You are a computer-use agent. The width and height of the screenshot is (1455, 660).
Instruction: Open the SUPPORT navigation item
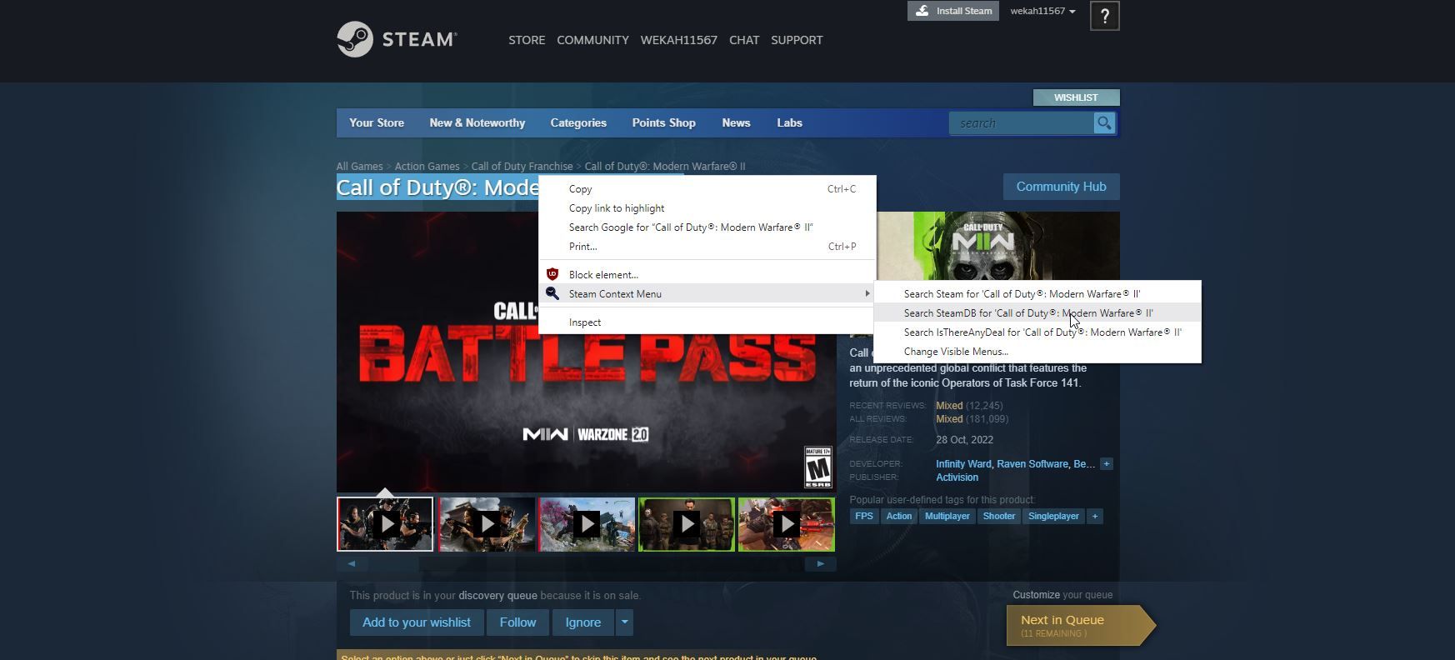[x=797, y=40]
